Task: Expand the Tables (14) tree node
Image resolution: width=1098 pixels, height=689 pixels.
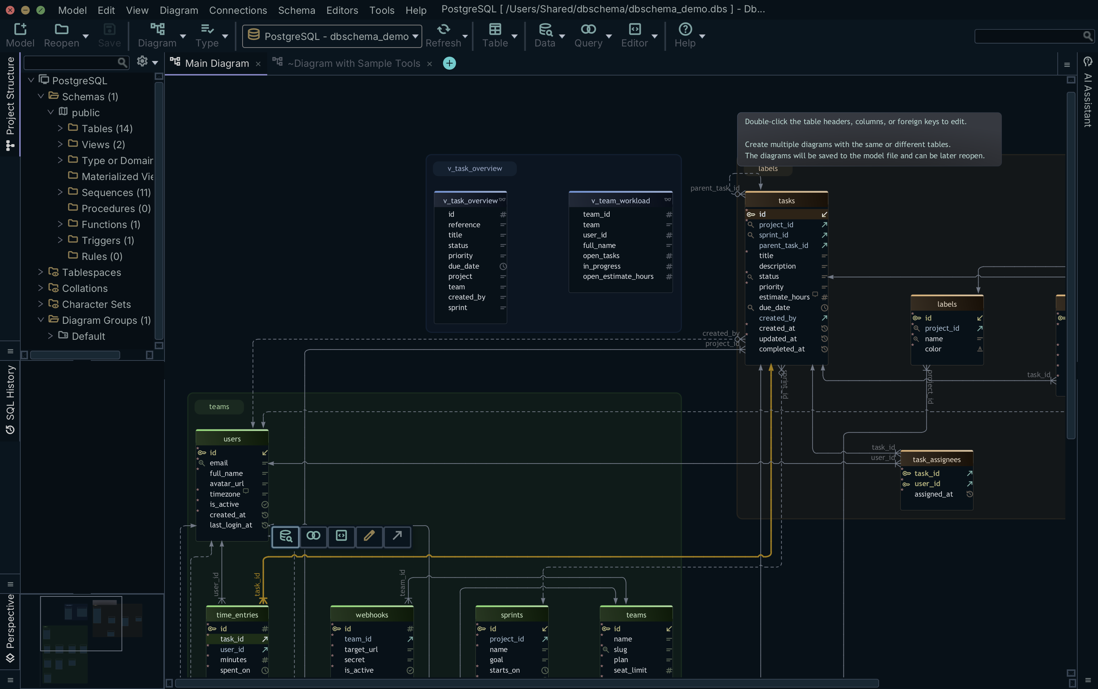Action: click(60, 129)
